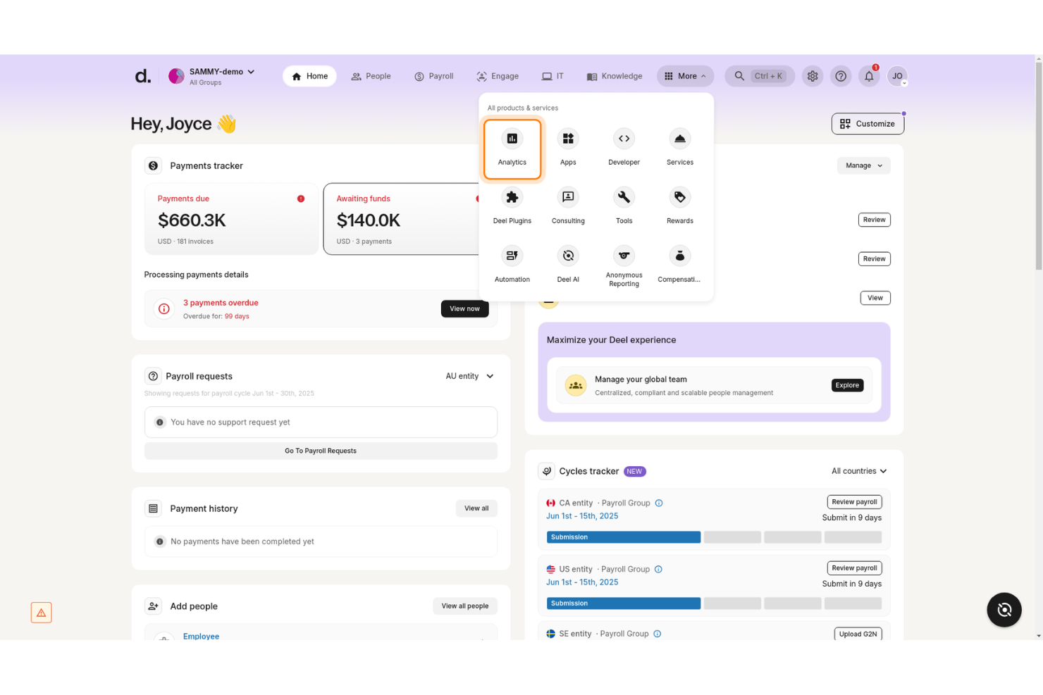Click '3 payments overdue' text
1043x695 pixels.
click(221, 303)
